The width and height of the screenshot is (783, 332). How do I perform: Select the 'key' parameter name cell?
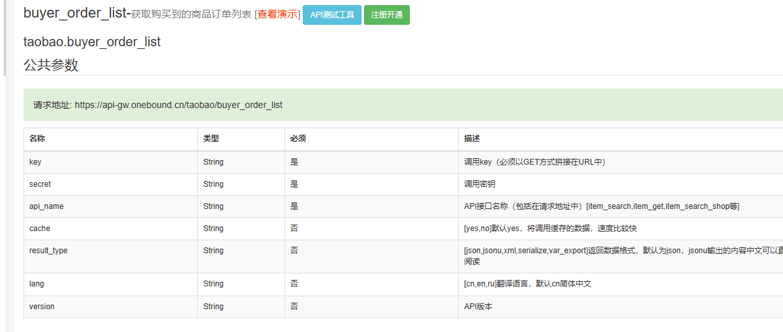(x=110, y=162)
